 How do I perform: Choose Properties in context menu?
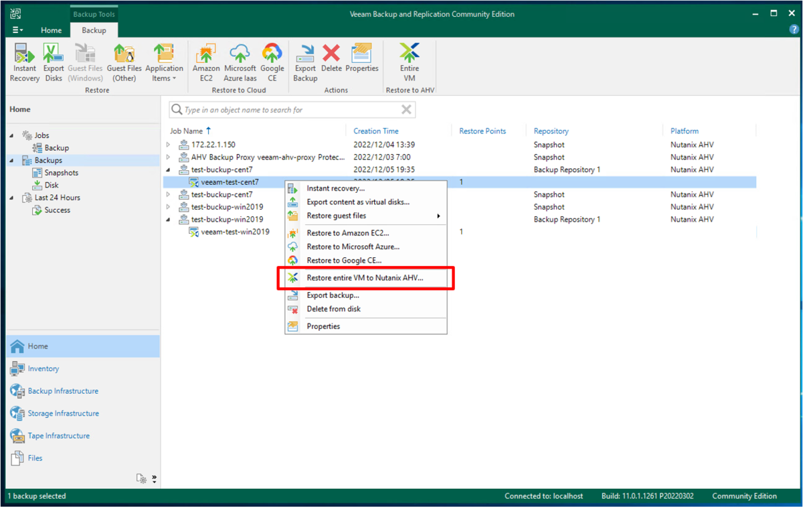click(366, 327)
